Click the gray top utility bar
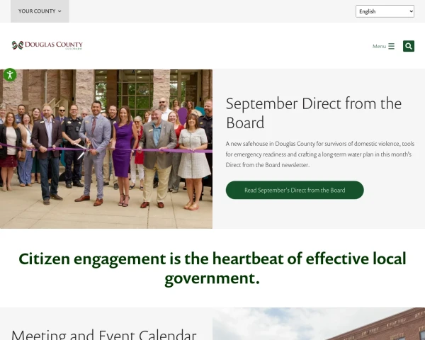 (x=212, y=11)
